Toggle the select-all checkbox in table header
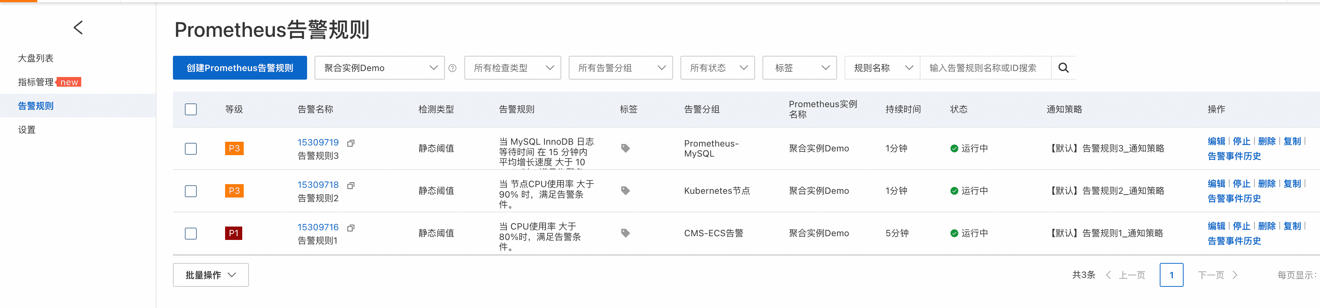The width and height of the screenshot is (1320, 308). point(191,109)
